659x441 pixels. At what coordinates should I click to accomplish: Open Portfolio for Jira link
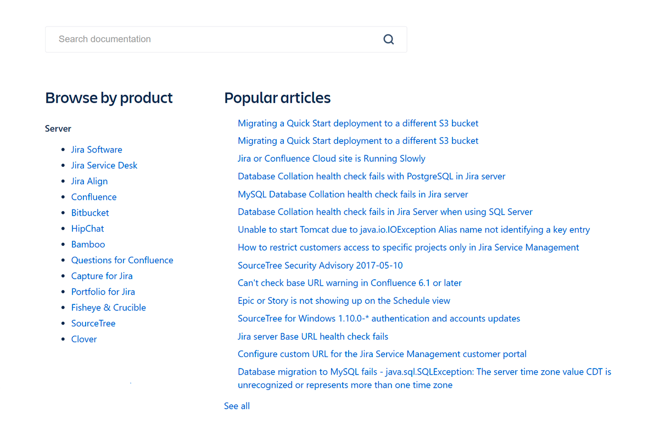pyautogui.click(x=103, y=292)
